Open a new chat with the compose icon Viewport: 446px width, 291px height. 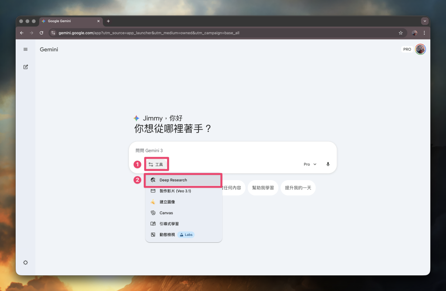click(x=25, y=67)
